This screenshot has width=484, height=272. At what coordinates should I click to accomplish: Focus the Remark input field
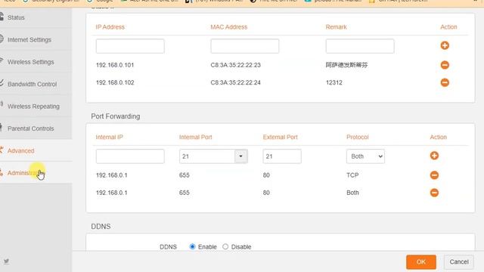pyautogui.click(x=360, y=46)
